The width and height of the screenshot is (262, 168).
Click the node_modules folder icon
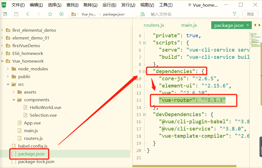pyautogui.click(x=14, y=69)
